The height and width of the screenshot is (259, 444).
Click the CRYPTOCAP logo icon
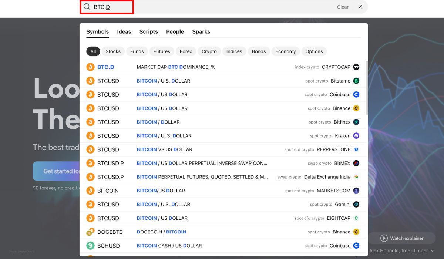pos(356,67)
